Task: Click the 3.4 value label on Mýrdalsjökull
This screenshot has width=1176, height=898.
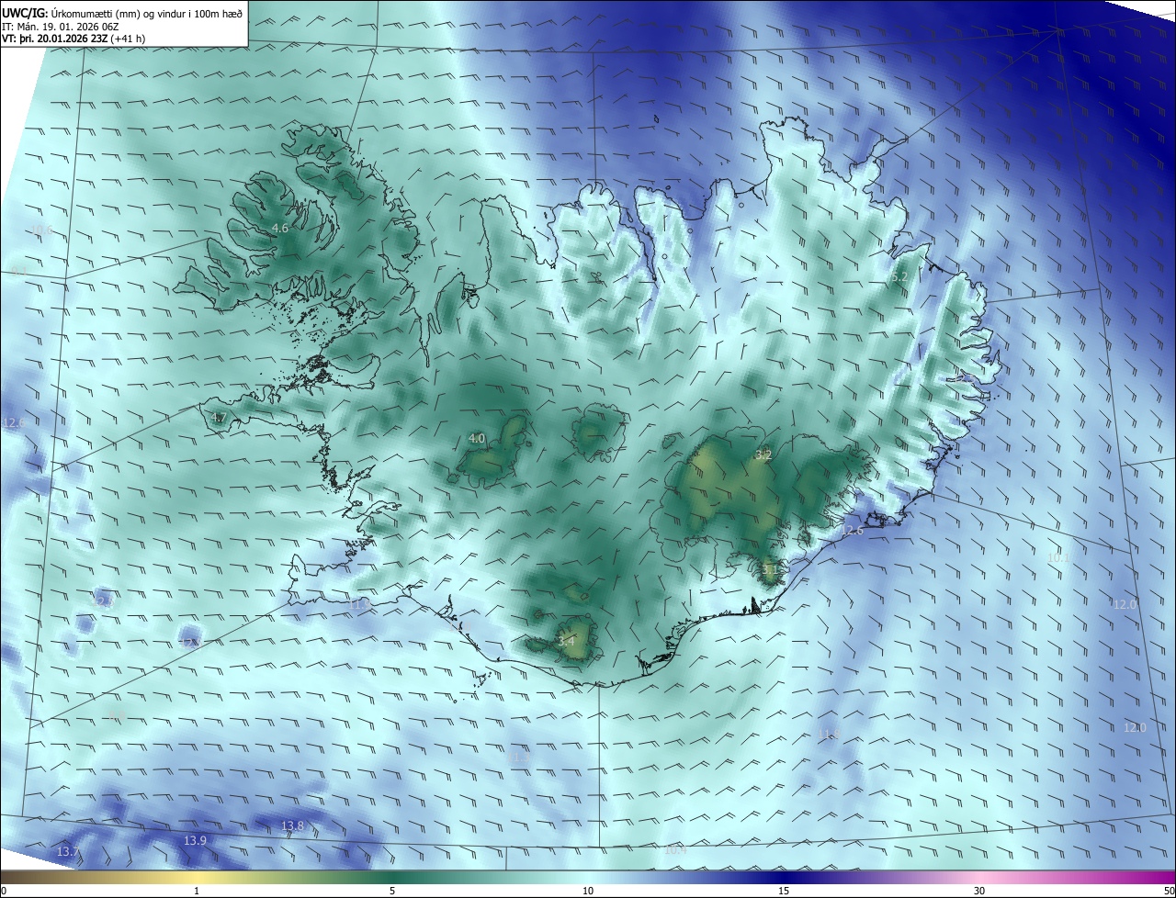Action: (566, 641)
